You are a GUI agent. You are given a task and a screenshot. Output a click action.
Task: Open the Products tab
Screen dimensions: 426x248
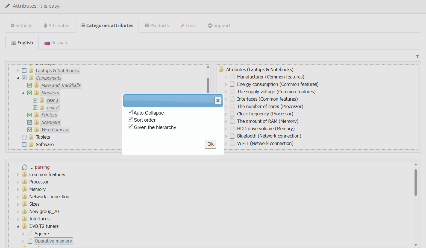click(x=157, y=25)
